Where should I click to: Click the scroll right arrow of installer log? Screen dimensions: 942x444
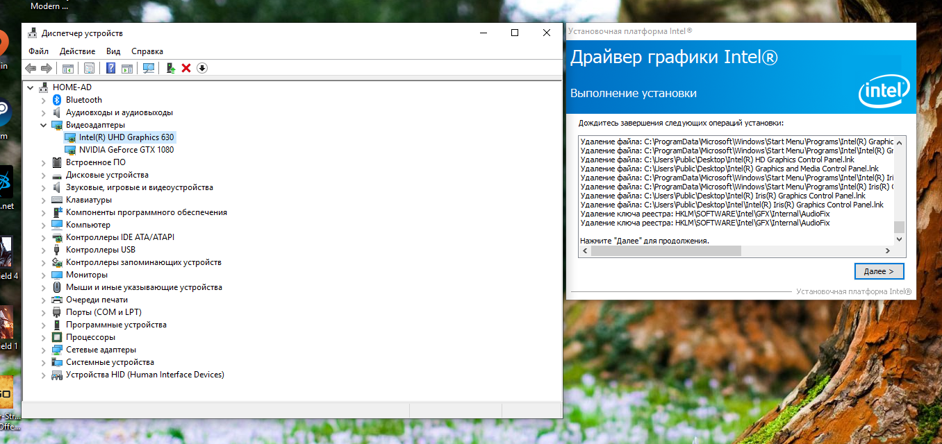(888, 250)
